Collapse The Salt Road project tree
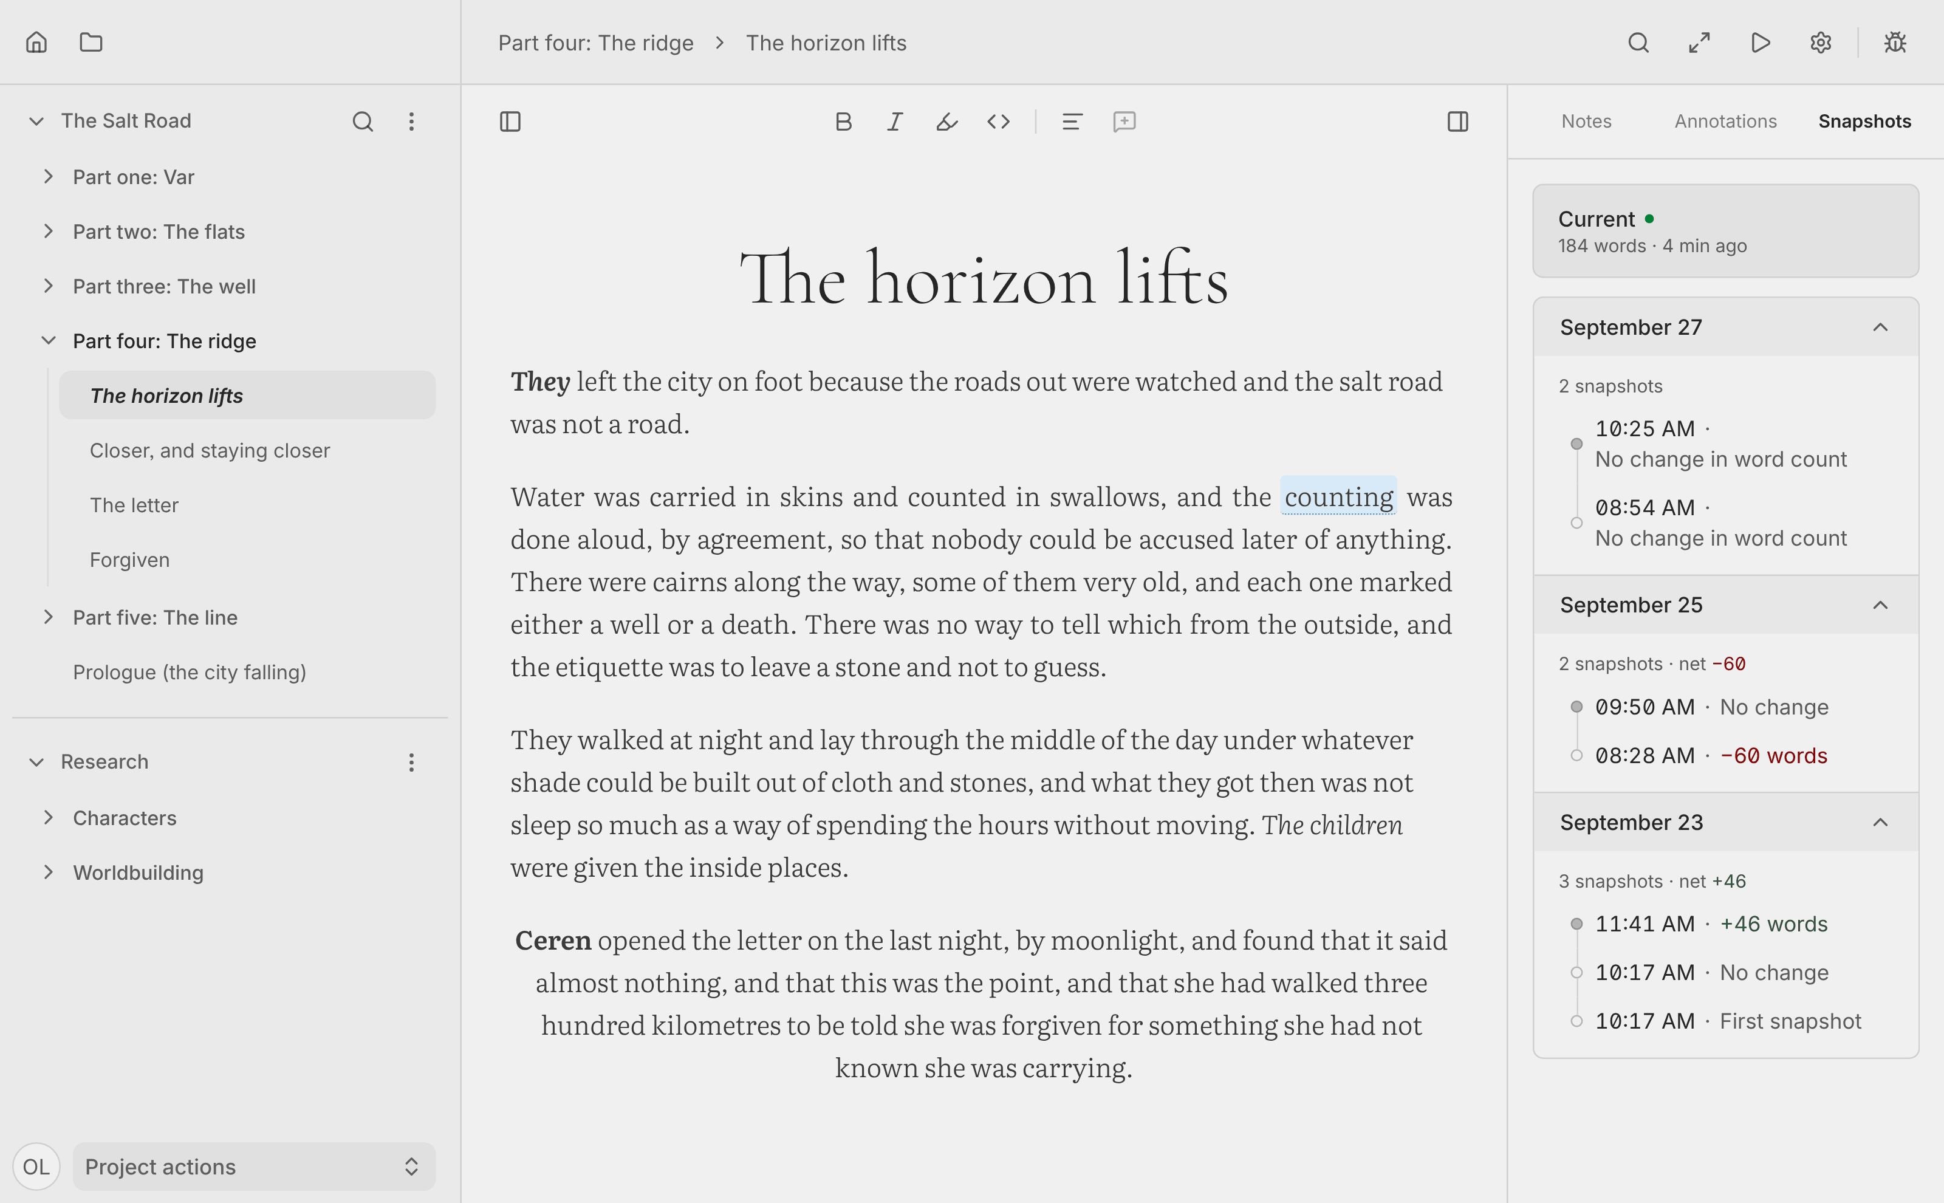 [36, 121]
